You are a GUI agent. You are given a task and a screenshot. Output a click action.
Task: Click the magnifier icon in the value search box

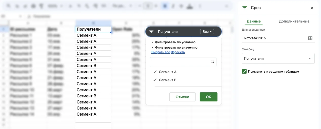click(212, 61)
